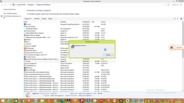Sort the list by Size column

(93, 22)
